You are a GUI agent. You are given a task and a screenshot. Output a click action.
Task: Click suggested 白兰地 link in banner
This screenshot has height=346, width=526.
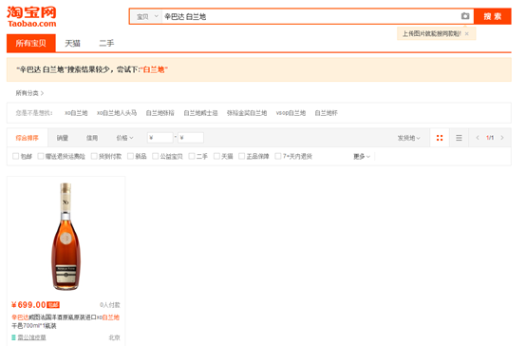tap(154, 69)
